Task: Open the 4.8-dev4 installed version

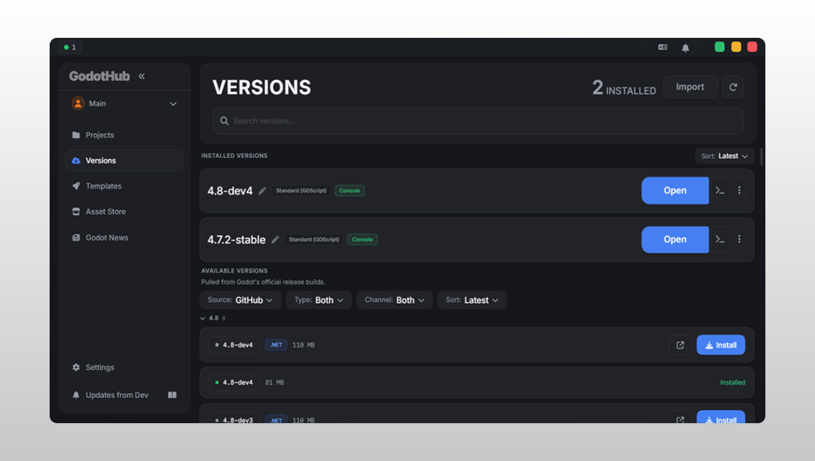Action: click(x=675, y=190)
